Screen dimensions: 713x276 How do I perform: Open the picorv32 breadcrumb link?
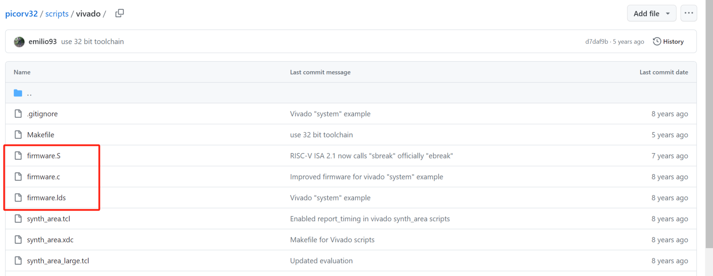point(21,14)
